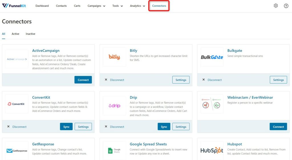Viewport: 292px width, 160px height.
Task: Connect WebinarJam / EverWebinar
Action: [278, 127]
